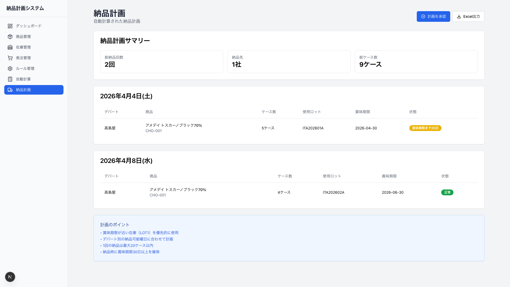Screen dimensions: 510x287
Task: Select the 商品管理 package icon
Action: tap(10, 37)
